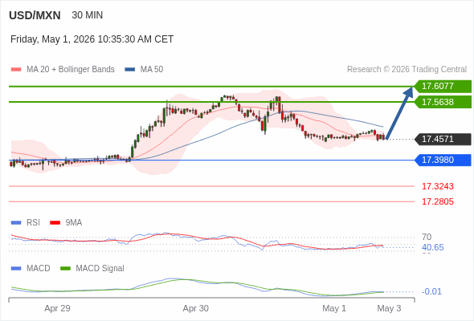Click the Friday, May 1, 2026 timestamp
This screenshot has width=474, height=321.
pyautogui.click(x=92, y=39)
